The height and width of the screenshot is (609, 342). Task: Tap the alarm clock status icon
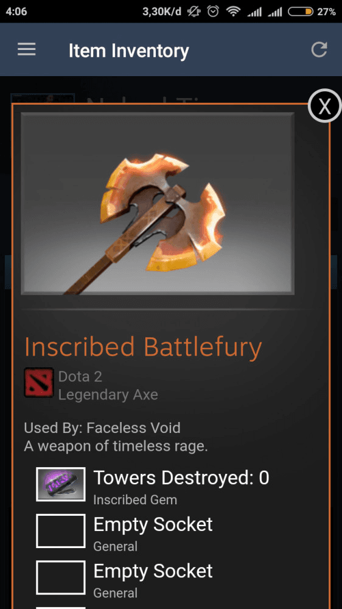(x=213, y=12)
